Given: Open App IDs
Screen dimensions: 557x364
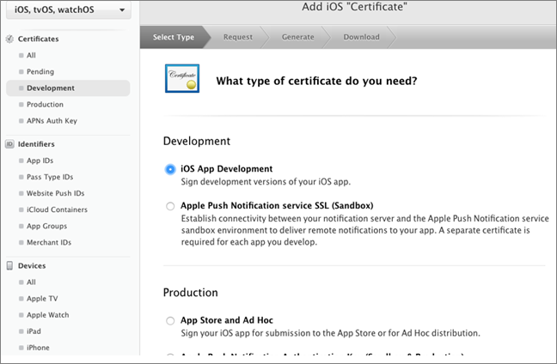Looking at the screenshot, I should coord(40,161).
